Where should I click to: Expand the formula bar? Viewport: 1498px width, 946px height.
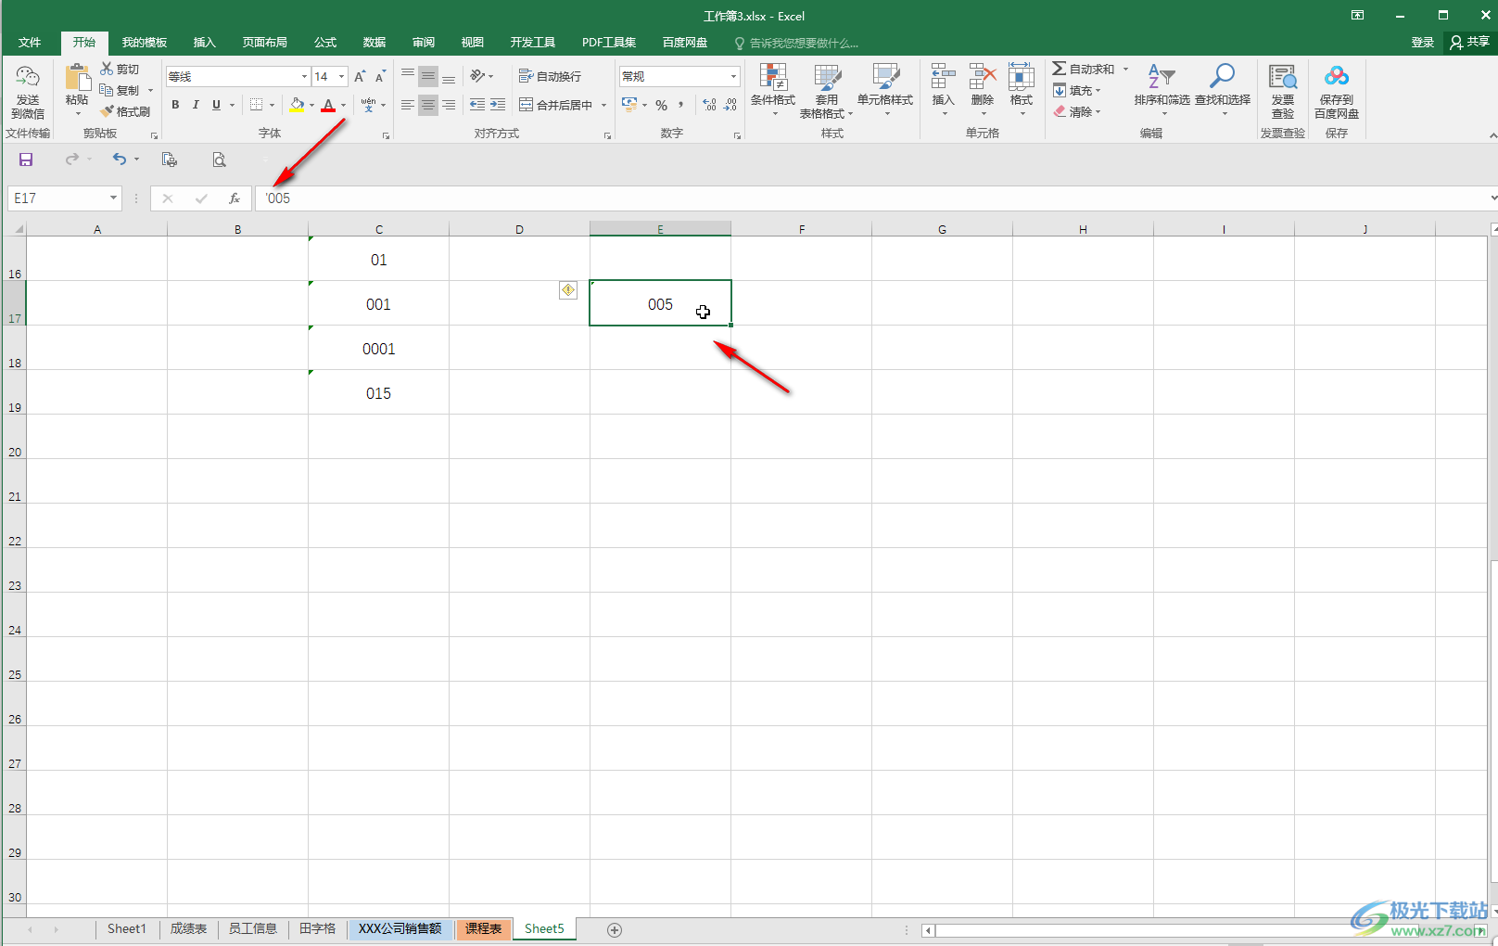(1492, 198)
